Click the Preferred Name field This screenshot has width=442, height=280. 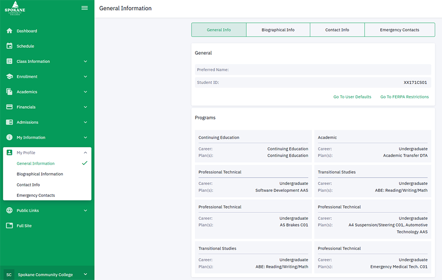pyautogui.click(x=313, y=69)
